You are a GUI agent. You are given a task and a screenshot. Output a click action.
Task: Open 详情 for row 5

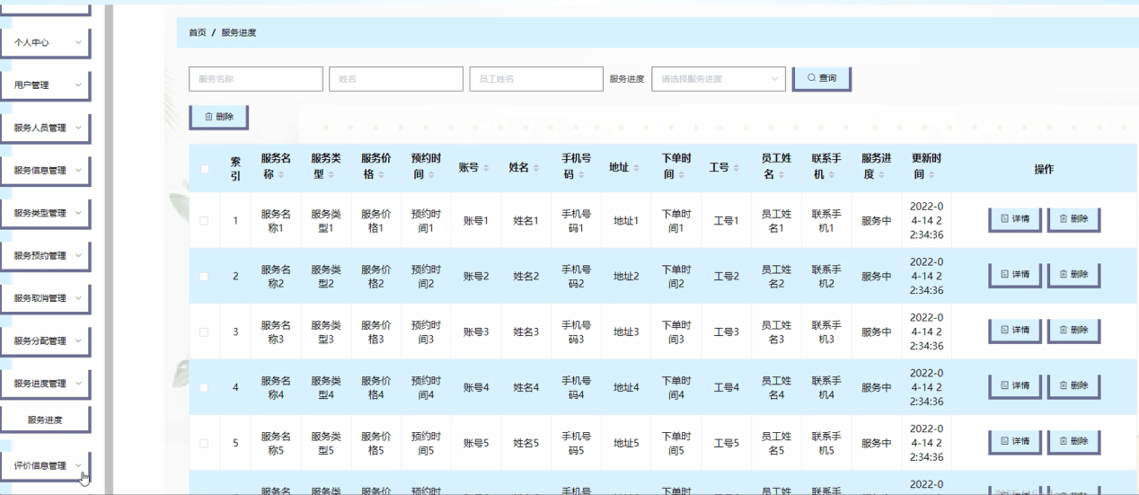[1015, 442]
